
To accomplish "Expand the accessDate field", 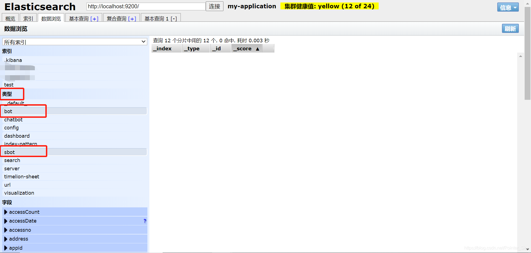I will tap(75, 221).
